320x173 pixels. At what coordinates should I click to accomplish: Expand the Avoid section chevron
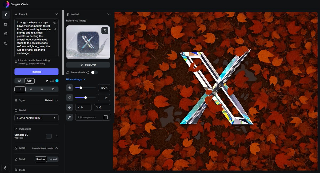(57, 148)
